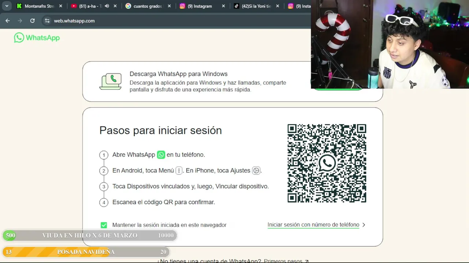469x263 pixels.
Task: Click the step 4 Escanea el código QR text
Action: [x=163, y=202]
